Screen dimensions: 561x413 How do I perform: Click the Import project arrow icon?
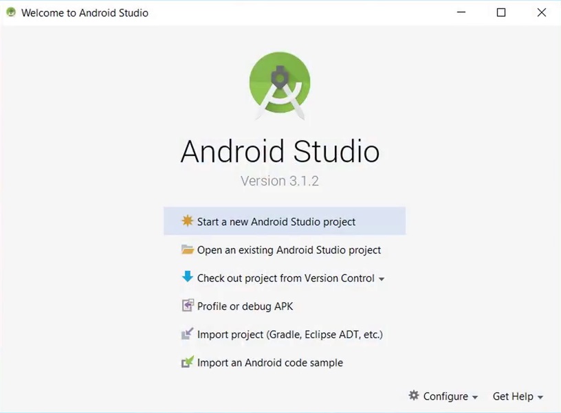[187, 333]
